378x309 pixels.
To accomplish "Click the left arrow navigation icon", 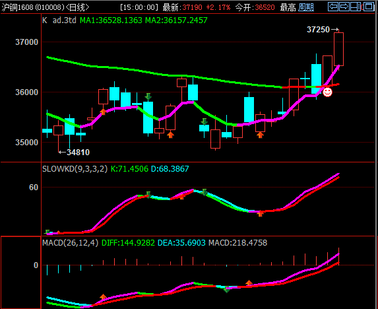I will pyautogui.click(x=333, y=7).
